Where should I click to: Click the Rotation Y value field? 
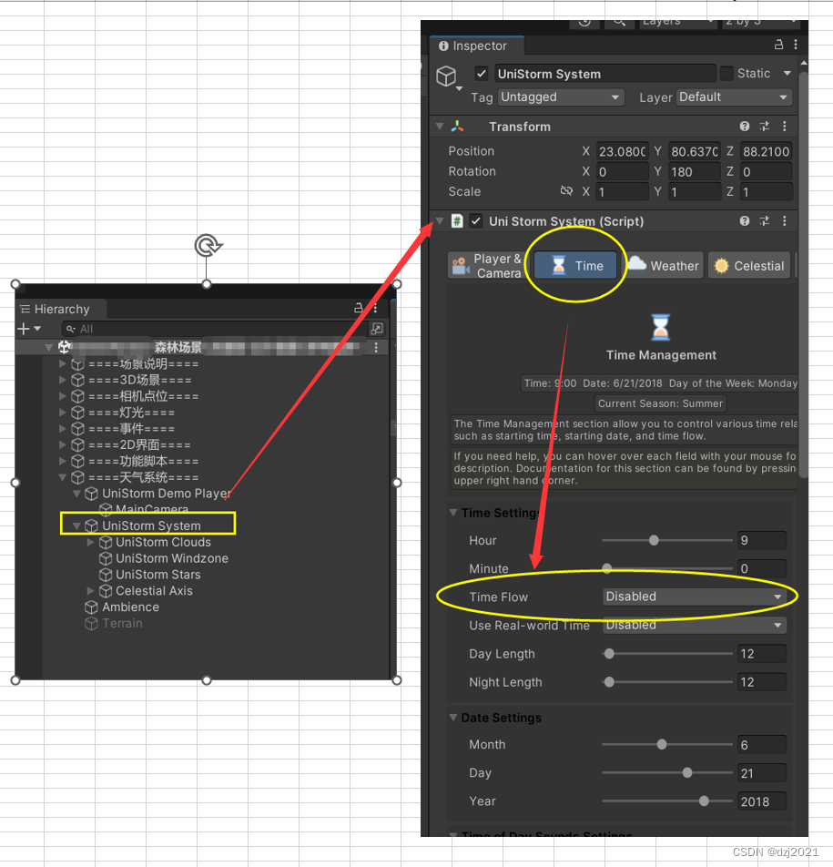(695, 172)
